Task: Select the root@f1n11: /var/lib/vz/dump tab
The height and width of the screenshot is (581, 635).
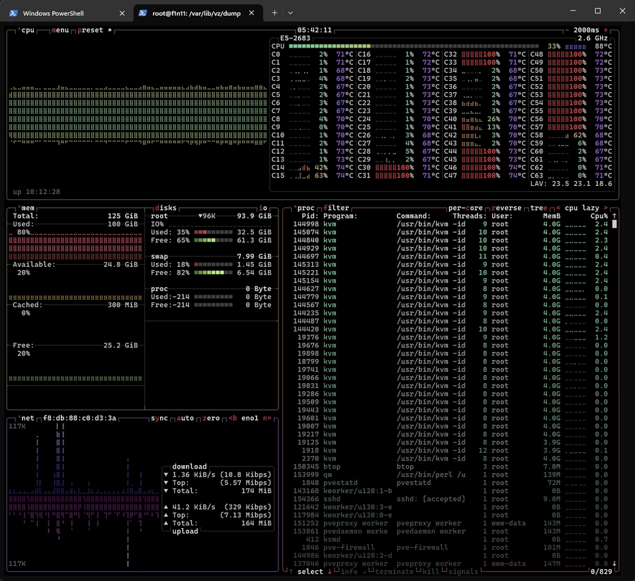Action: [x=198, y=13]
